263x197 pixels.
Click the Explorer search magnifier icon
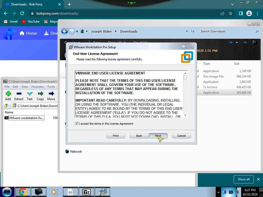[x=257, y=31]
